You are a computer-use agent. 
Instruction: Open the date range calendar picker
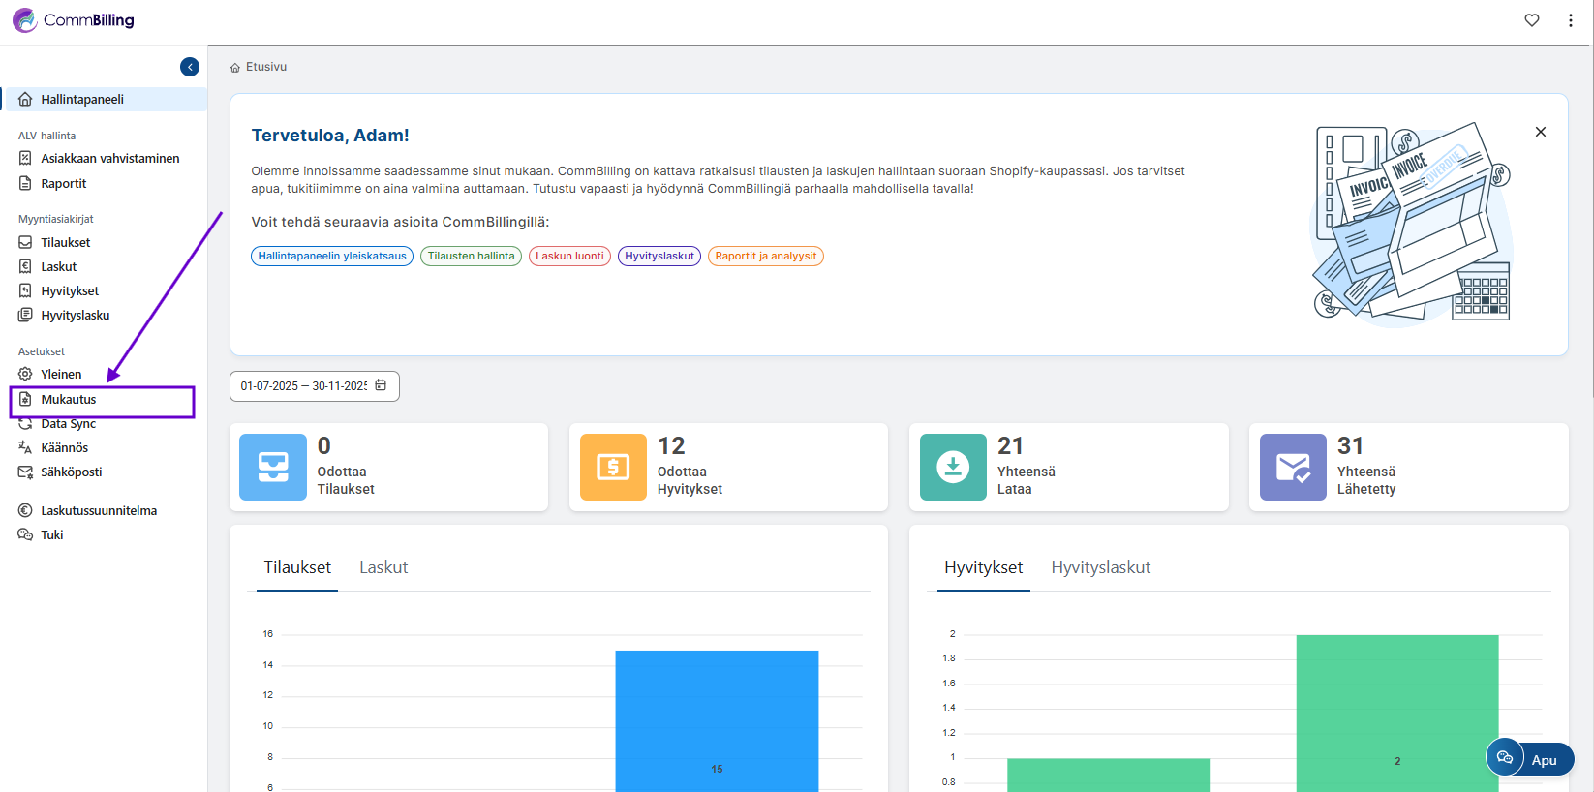coord(381,385)
